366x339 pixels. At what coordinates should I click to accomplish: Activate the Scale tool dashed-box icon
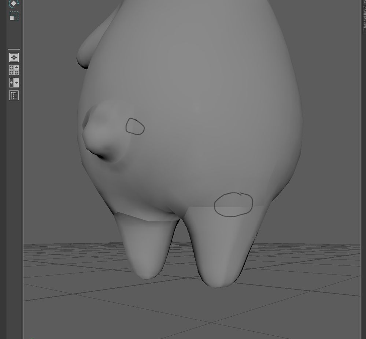click(x=14, y=16)
